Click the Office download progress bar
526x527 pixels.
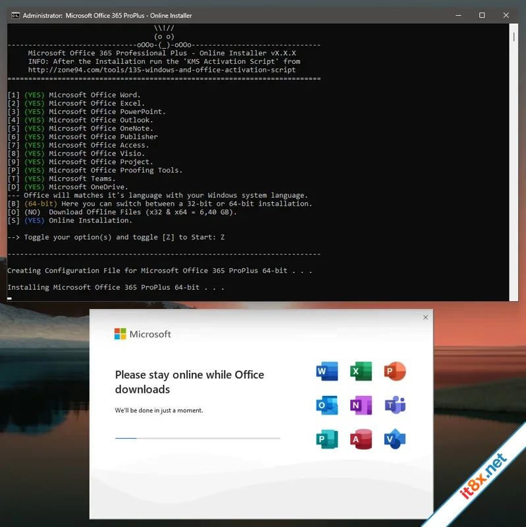click(x=197, y=438)
